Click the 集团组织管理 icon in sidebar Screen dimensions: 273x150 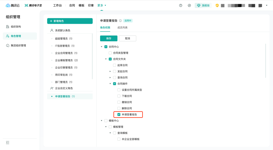tap(8, 45)
